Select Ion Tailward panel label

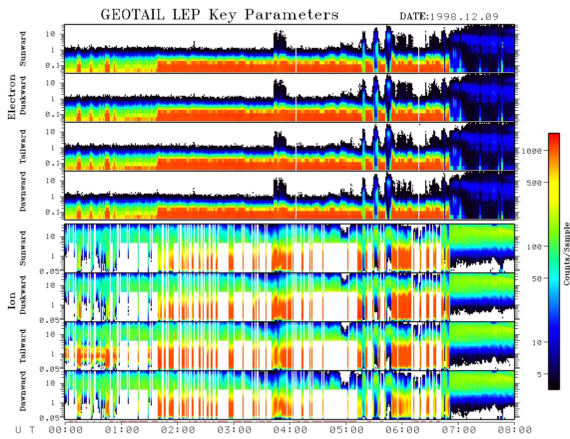(x=23, y=346)
